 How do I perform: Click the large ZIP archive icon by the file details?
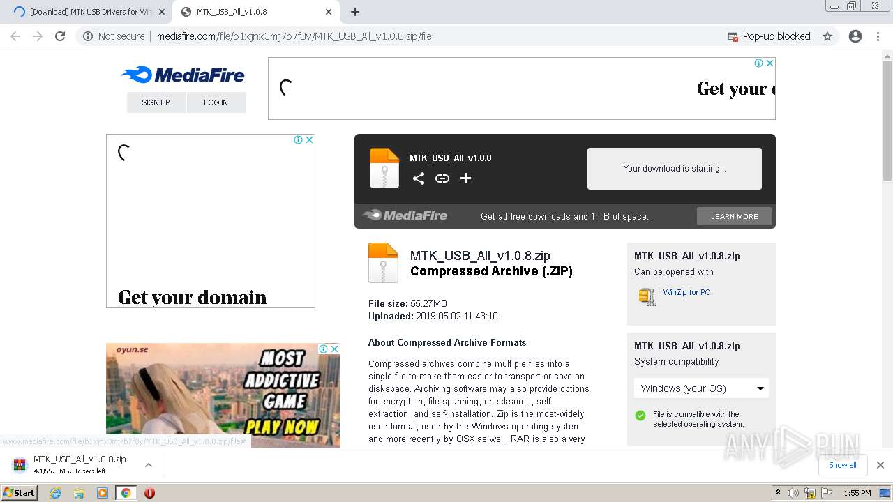[x=383, y=263]
